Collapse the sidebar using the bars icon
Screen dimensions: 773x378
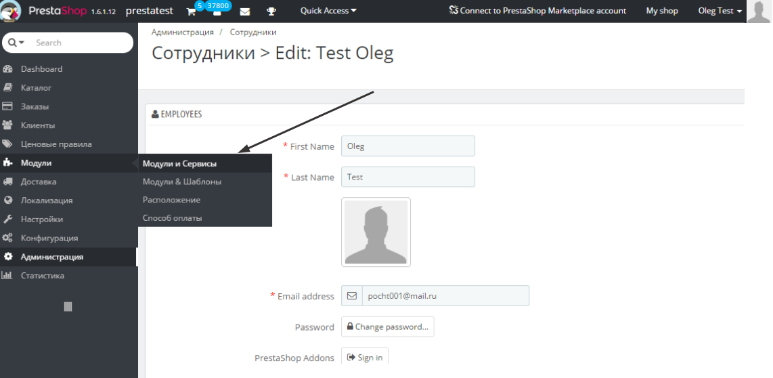[68, 306]
